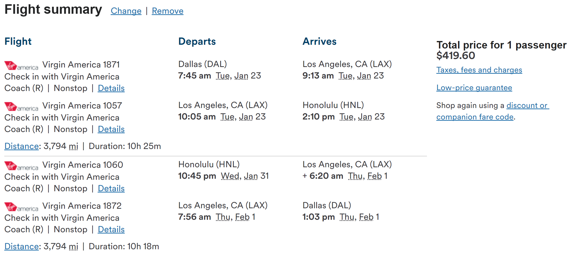The width and height of the screenshot is (571, 255).
Task: View Details for Virgin America 1060
Action: 111,188
